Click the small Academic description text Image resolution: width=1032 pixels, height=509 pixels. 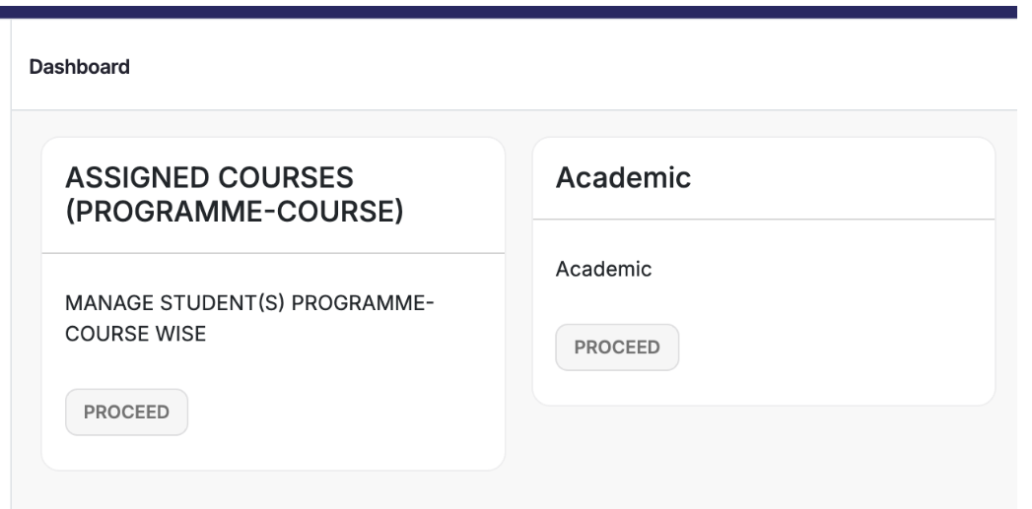pos(603,269)
